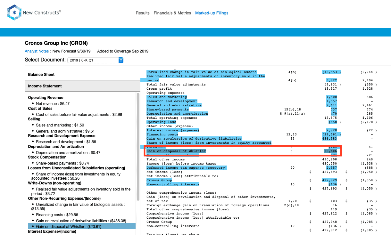Screen dimensions: 391x235
Task: Select Realized fair value adjustments on inventory item
Action: click(x=81, y=191)
